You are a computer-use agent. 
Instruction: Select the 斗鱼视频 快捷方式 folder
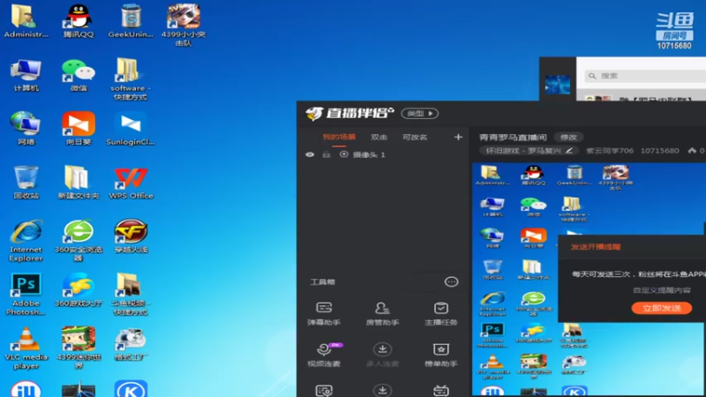click(x=131, y=295)
